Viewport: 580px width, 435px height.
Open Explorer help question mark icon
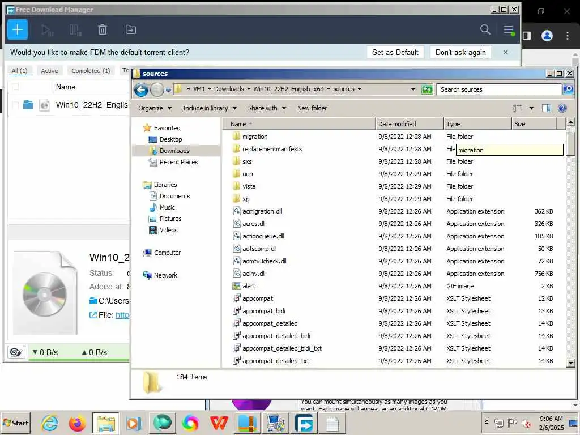(x=562, y=108)
